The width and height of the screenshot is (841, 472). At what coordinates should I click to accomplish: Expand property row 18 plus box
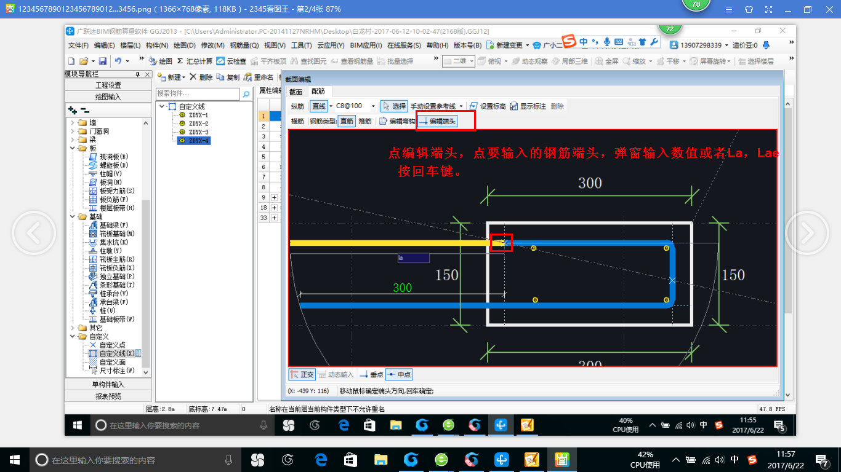coord(274,208)
